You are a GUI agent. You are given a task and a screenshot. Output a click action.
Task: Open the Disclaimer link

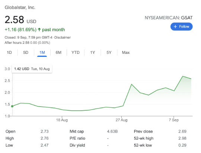click(x=63, y=38)
